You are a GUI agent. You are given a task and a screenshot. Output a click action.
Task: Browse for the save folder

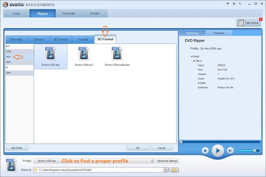click(174, 170)
